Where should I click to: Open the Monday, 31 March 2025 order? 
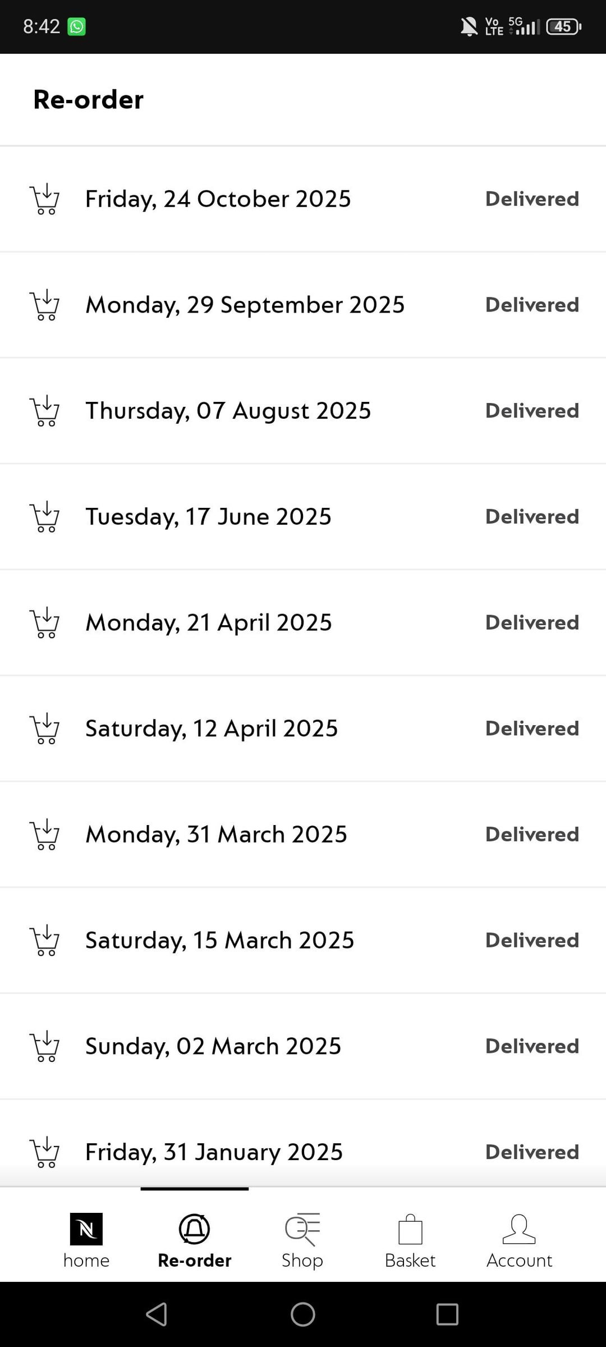[216, 835]
